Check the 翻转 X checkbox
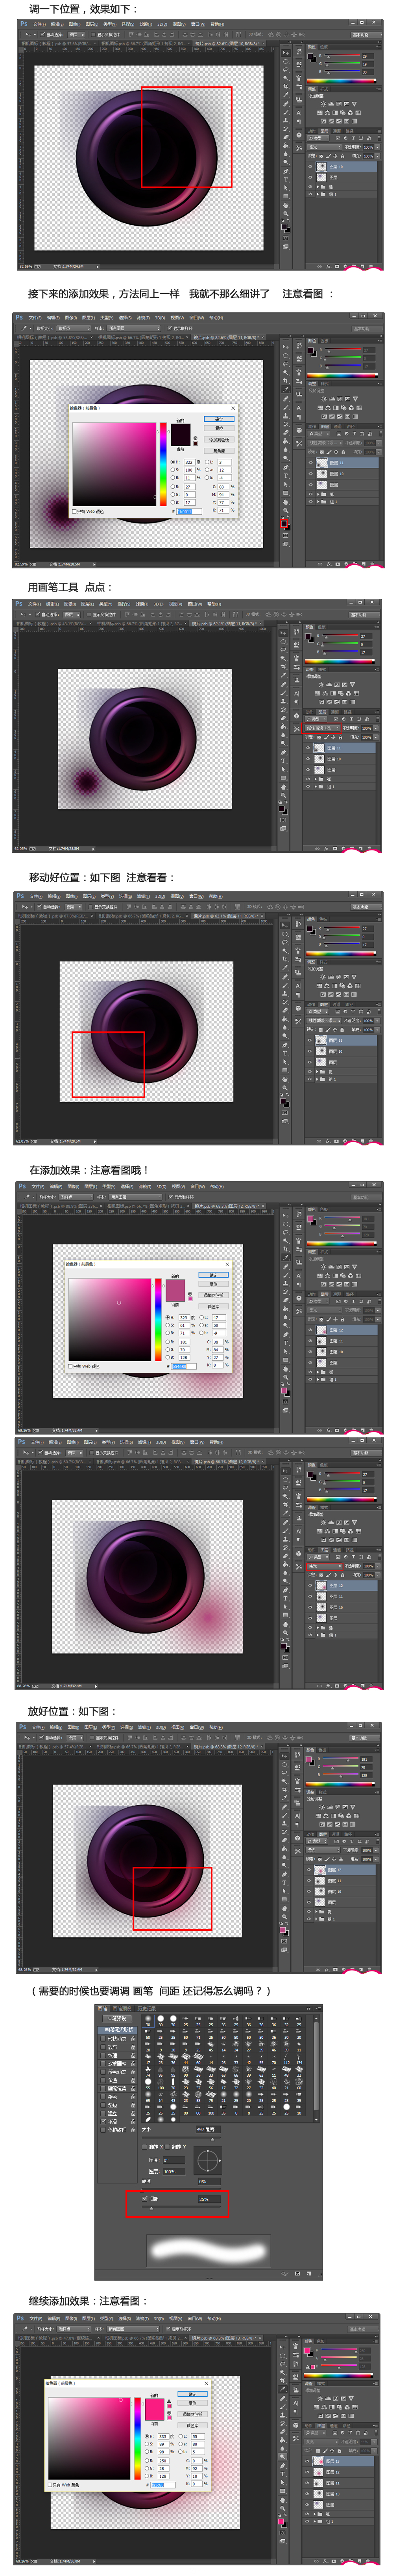The height and width of the screenshot is (2576, 395). tap(146, 2147)
